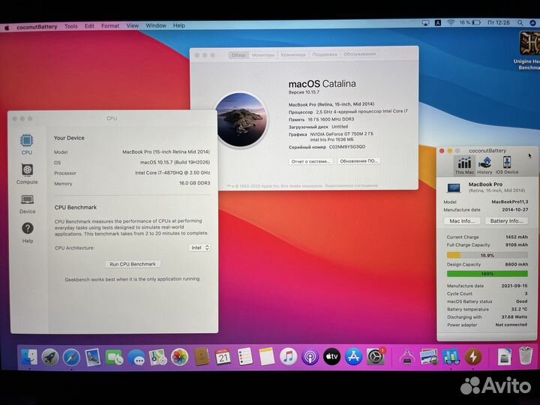Click the serial number C02NM9YSG3QD text

pyautogui.click(x=347, y=147)
